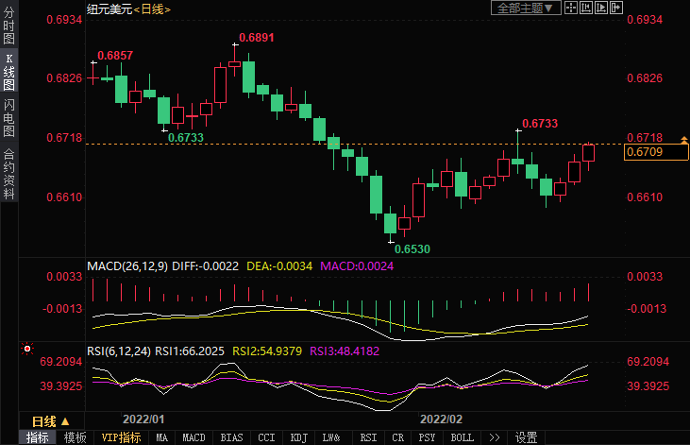Viewport: 690px width, 445px height.
Task: Click the range statistics icon in top toolbar
Action: pyautogui.click(x=586, y=8)
